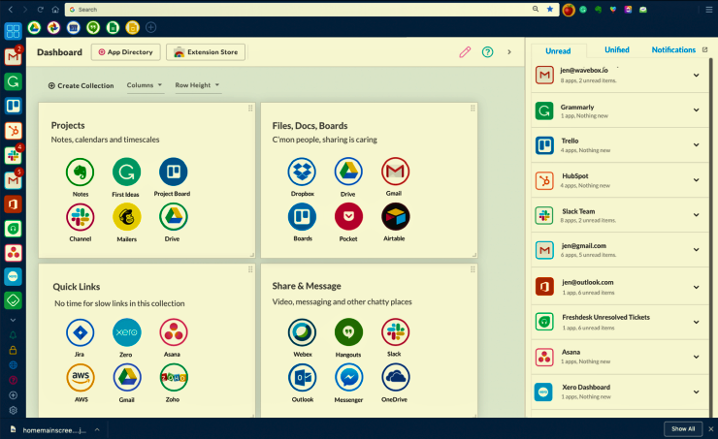718x439 pixels.
Task: Switch to the Notifications tab
Action: 674,49
